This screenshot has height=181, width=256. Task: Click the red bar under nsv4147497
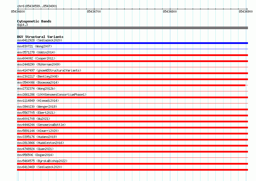coord(132,73)
